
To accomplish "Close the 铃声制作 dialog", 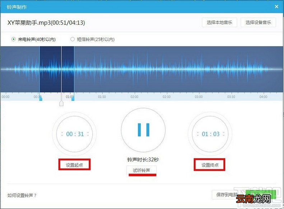I will coord(276,7).
